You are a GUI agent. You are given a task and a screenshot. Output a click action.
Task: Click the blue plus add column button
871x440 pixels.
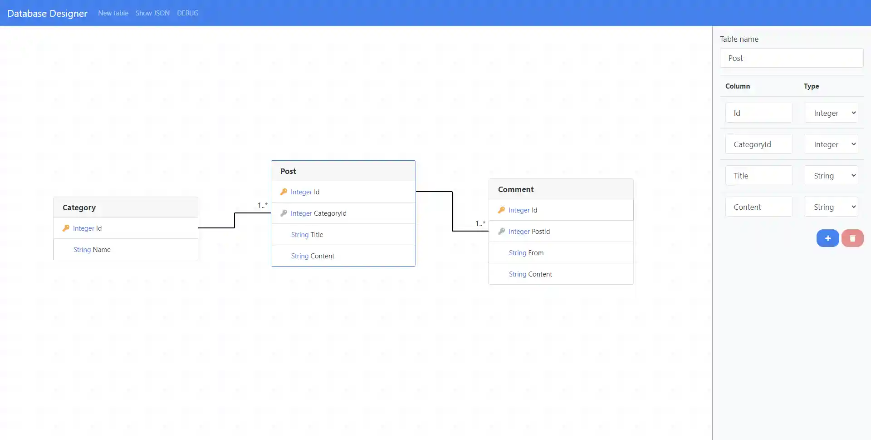pos(827,238)
